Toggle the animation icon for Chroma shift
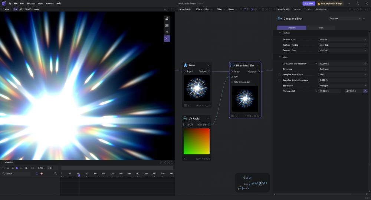Viewport: 371px width, 200px height. pyautogui.click(x=365, y=91)
